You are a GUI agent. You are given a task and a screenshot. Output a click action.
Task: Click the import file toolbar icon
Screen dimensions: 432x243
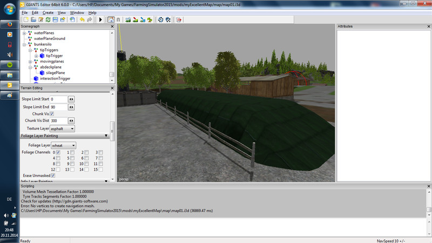[x=72, y=19]
